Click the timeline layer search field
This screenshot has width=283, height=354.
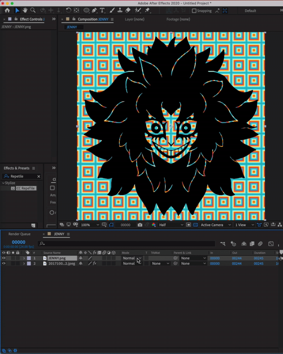(126, 244)
